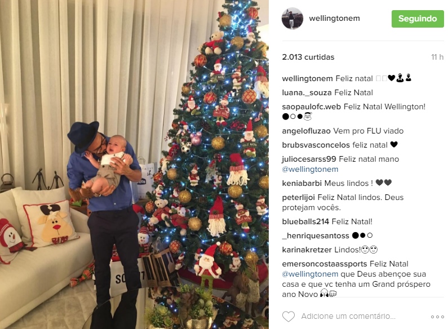Open the three-dot more options menu

(x=437, y=317)
